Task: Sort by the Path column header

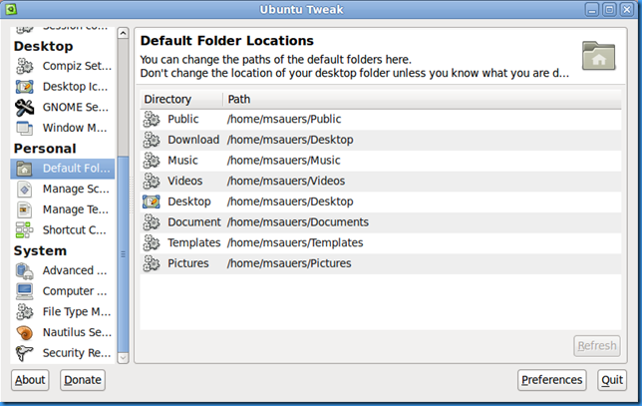Action: (x=422, y=99)
